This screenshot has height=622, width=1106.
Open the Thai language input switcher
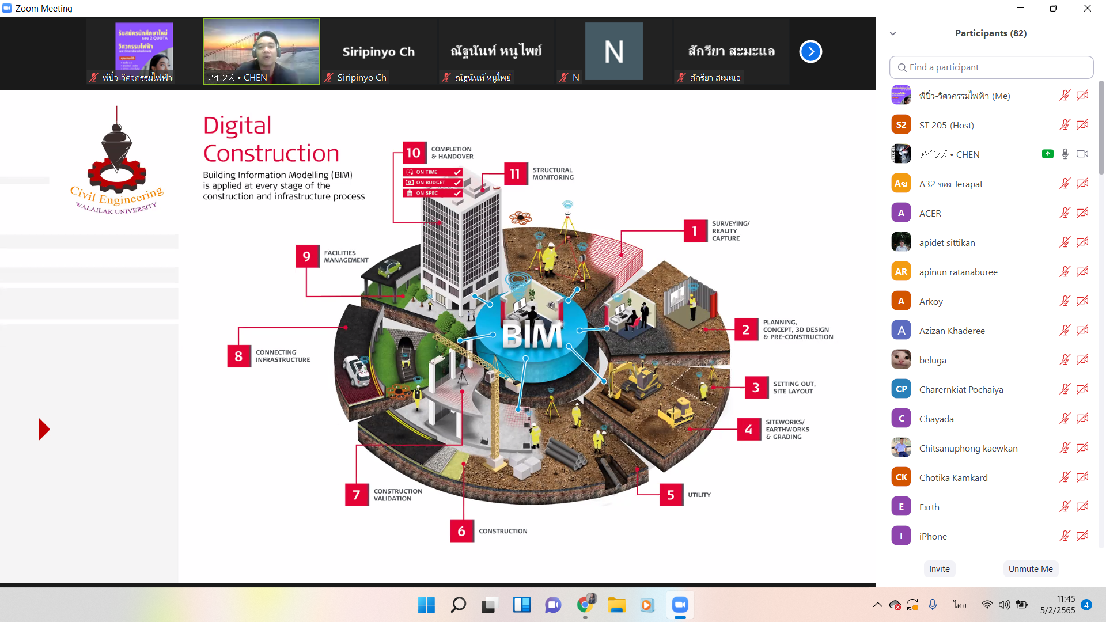[960, 605]
